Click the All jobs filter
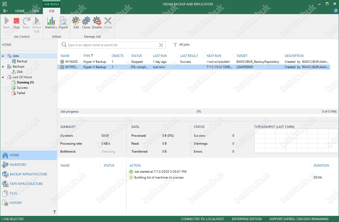The height and width of the screenshot is (222, 339). pyautogui.click(x=185, y=45)
